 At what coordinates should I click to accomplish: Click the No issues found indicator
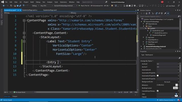19,92
